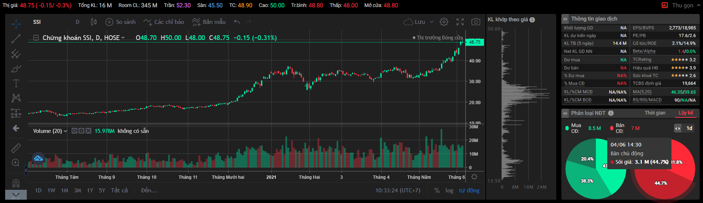Viewport: 703px width, 203px height.
Task: Choose the text annotation tool
Action: coord(16,83)
